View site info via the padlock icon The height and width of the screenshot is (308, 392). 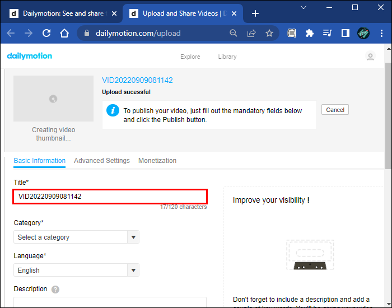click(x=87, y=33)
